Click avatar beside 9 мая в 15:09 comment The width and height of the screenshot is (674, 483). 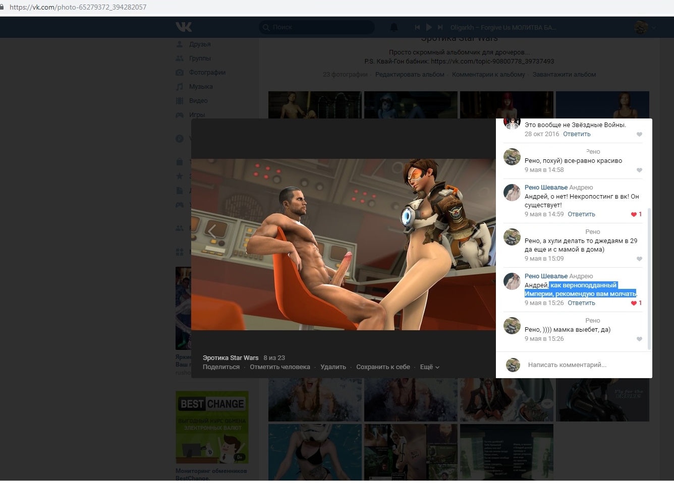click(x=512, y=237)
